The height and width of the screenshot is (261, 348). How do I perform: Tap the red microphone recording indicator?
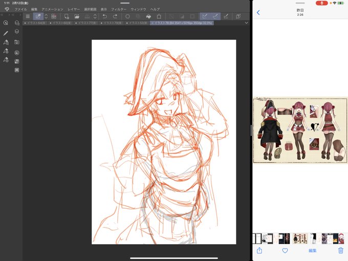[321, 3]
